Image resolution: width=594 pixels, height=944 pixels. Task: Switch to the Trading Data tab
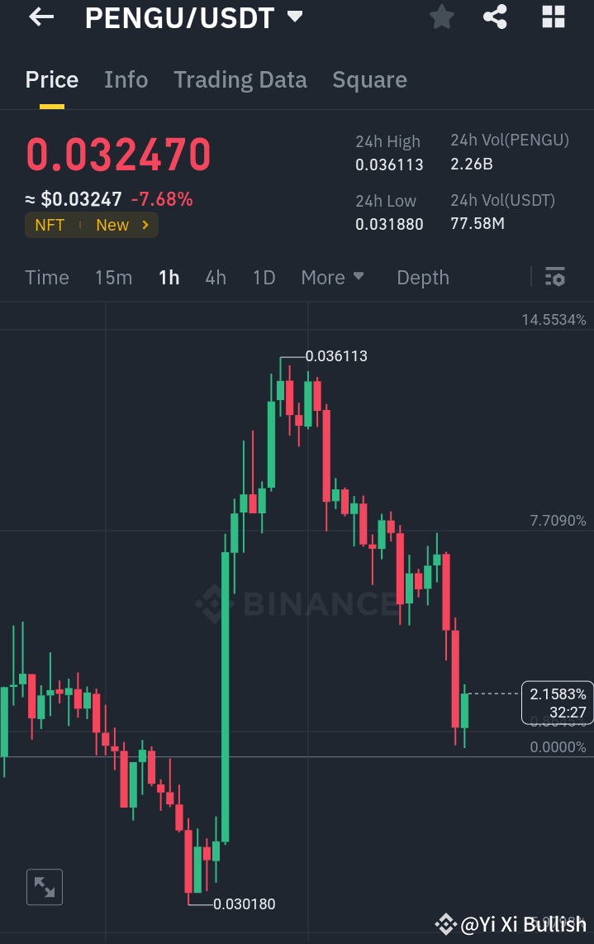pyautogui.click(x=240, y=79)
